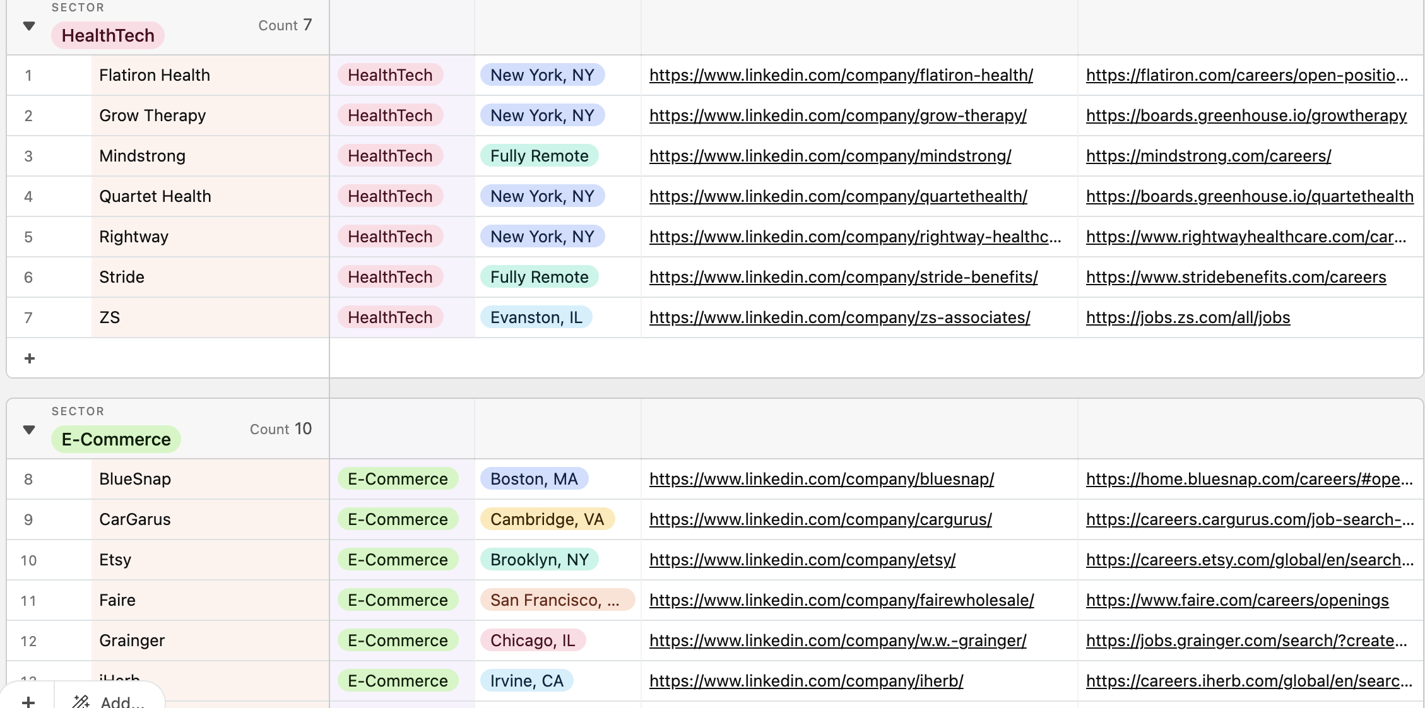Click the Evanston, IL location tag
The height and width of the screenshot is (708, 1425).
point(536,317)
